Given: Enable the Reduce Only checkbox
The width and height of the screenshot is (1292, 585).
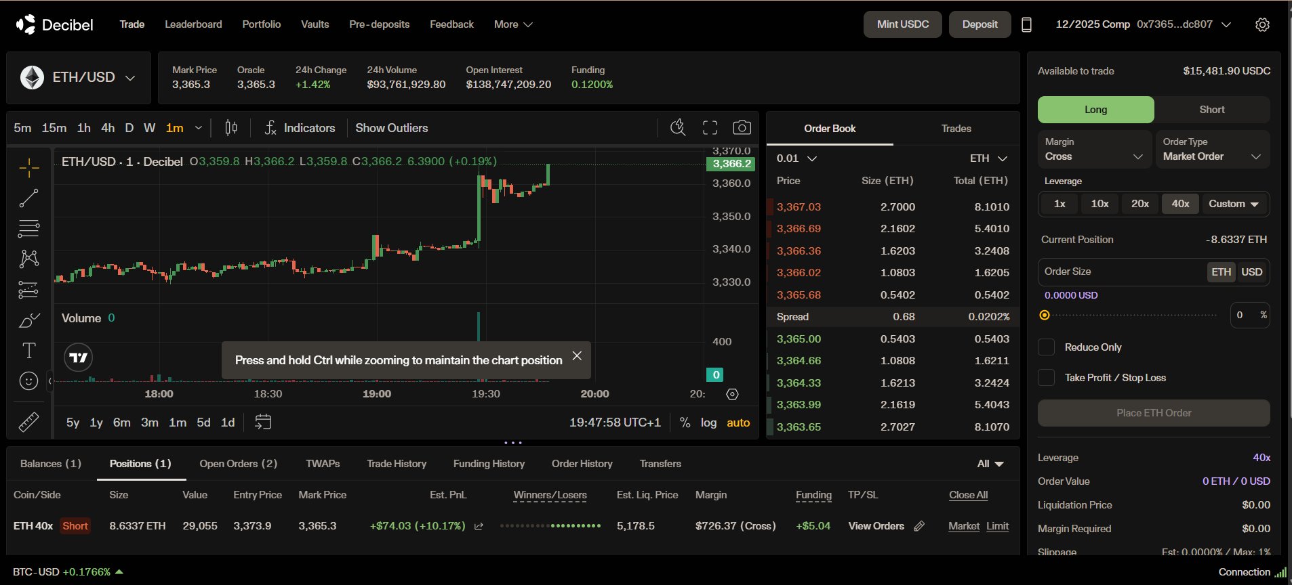Looking at the screenshot, I should (1047, 347).
